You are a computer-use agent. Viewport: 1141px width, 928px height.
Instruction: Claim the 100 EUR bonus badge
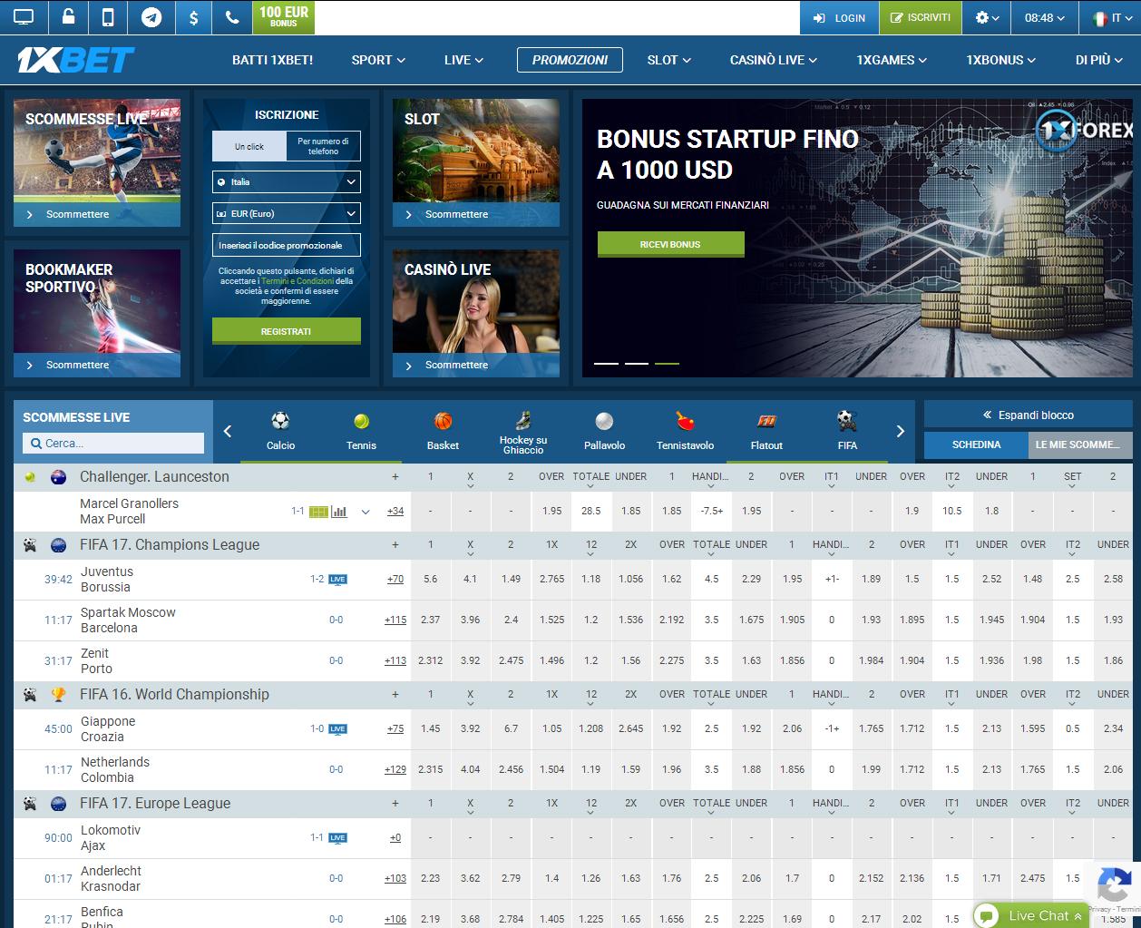point(283,17)
